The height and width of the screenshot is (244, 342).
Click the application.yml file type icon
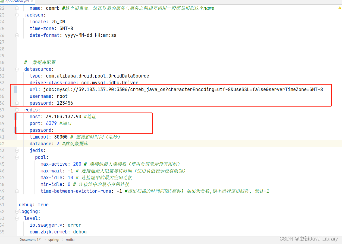pyautogui.click(x=2, y=1)
